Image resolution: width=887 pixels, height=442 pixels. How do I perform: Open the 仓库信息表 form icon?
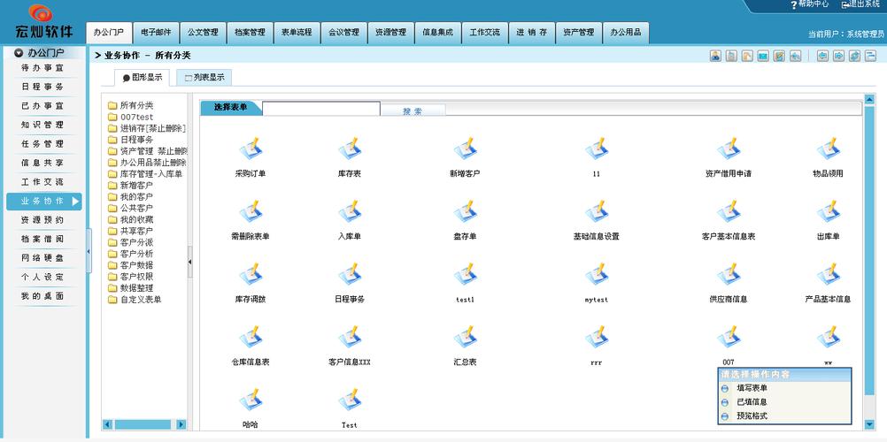pyautogui.click(x=250, y=338)
